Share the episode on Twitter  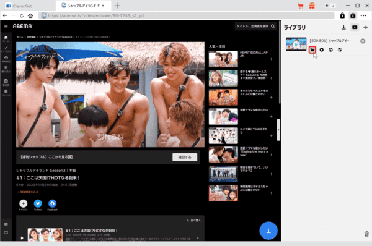[38, 203]
